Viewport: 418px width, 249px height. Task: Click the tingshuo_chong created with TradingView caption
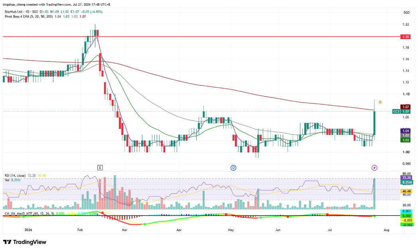[x=56, y=4]
